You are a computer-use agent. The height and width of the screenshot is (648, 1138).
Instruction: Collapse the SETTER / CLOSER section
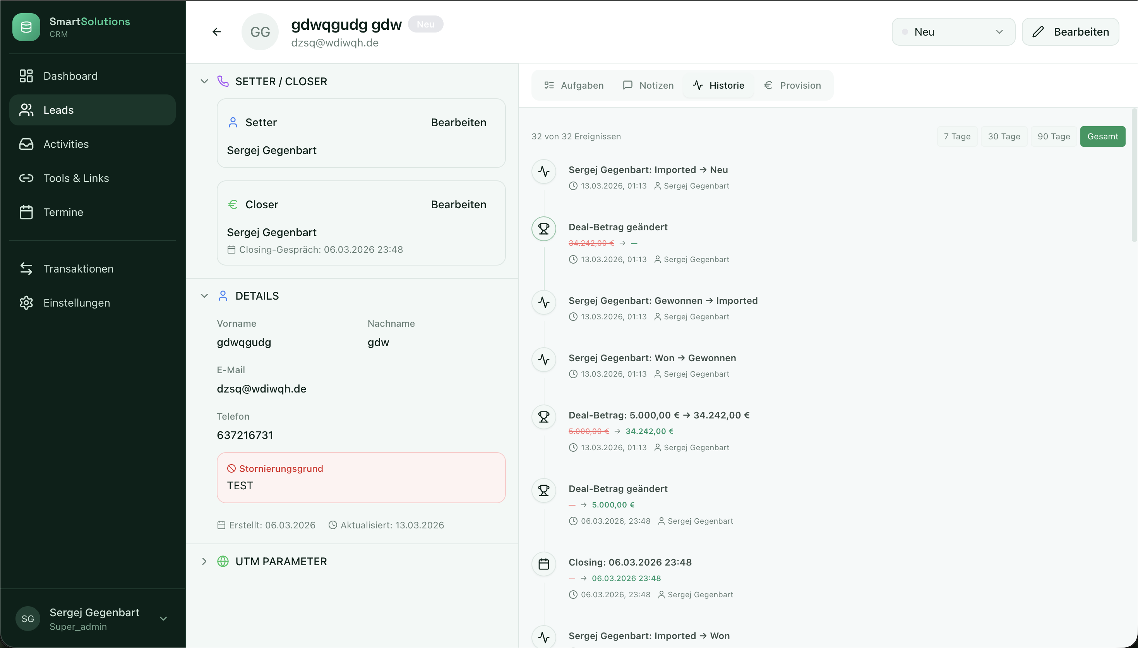pos(204,81)
